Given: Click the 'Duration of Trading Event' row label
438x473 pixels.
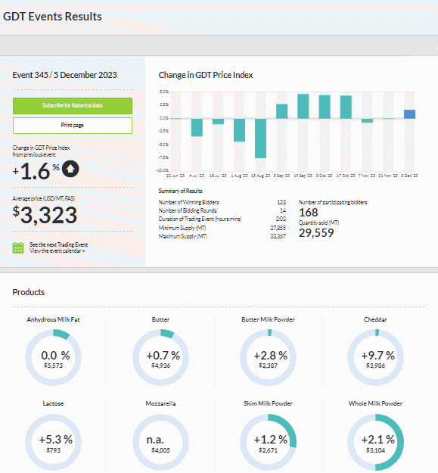Looking at the screenshot, I should coord(200,219).
